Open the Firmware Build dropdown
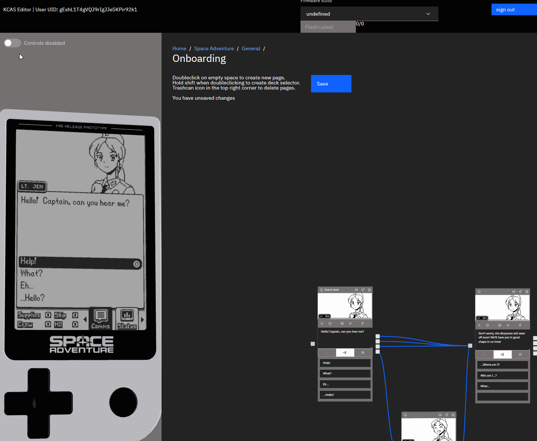 tap(369, 14)
